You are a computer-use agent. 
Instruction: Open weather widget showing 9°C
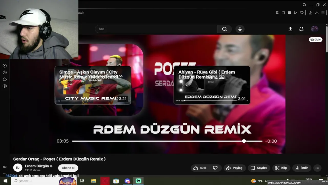click(263, 181)
